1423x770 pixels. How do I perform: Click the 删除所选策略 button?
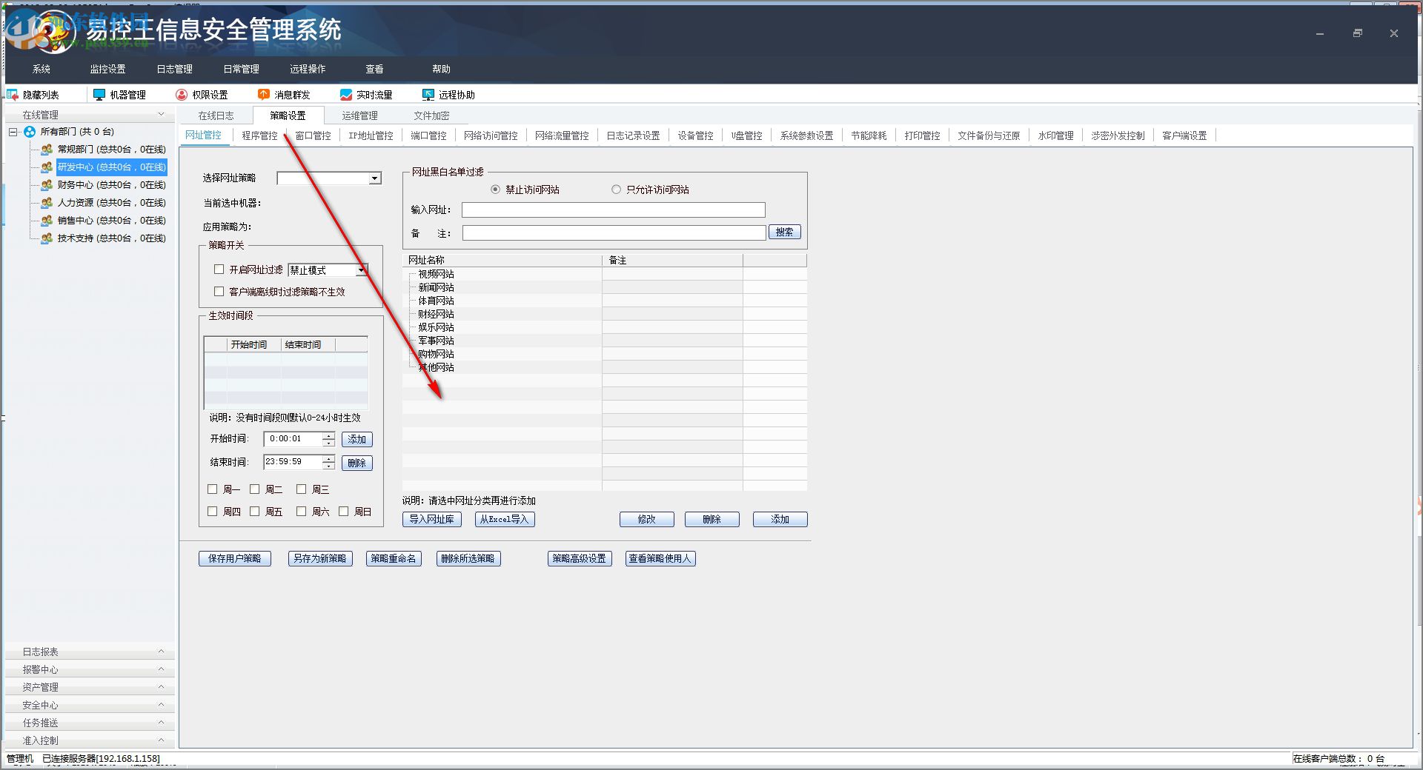[468, 559]
